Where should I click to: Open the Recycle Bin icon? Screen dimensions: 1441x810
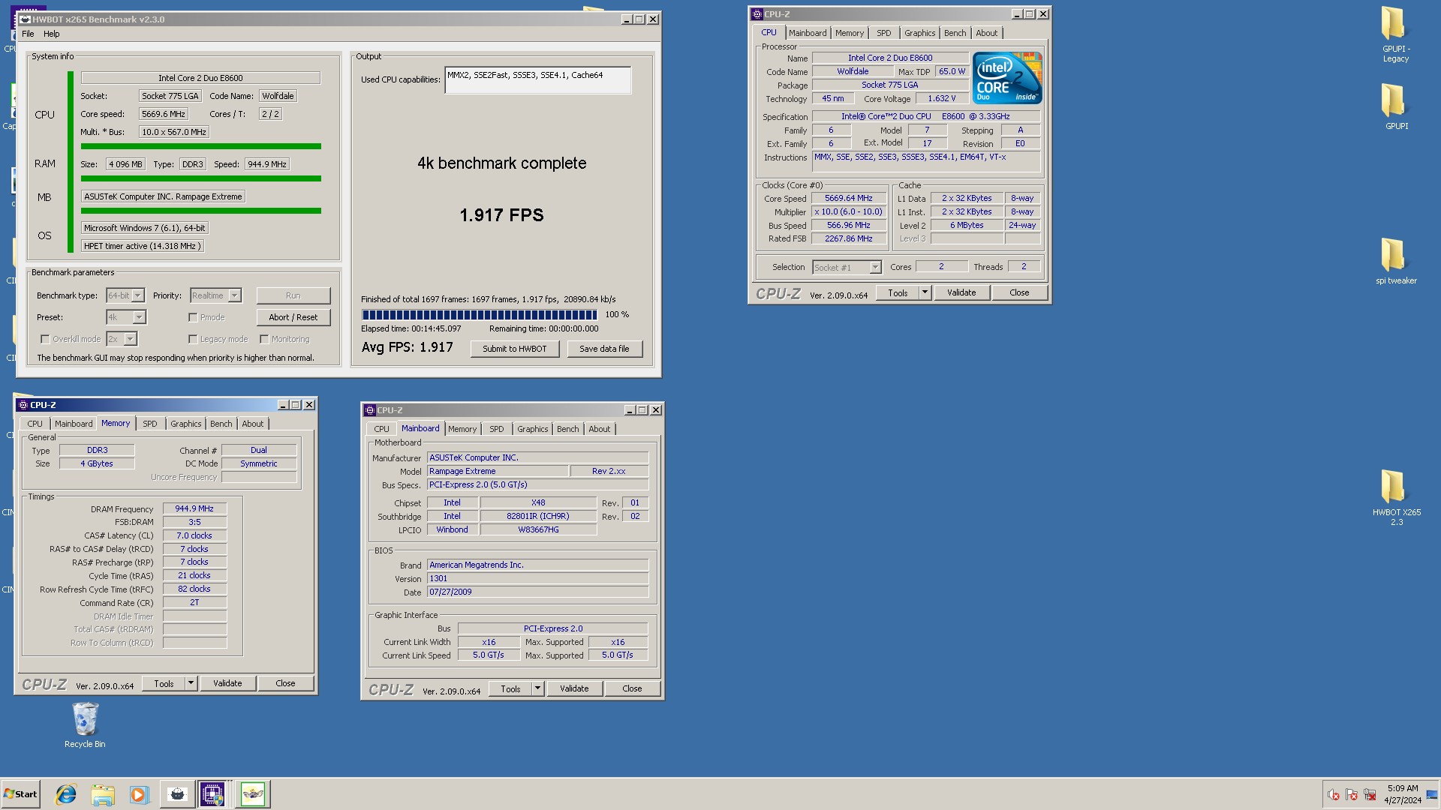(85, 724)
